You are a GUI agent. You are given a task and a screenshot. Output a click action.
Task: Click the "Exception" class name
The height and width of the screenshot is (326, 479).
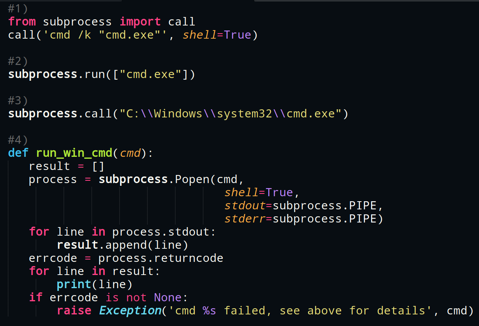tap(130, 311)
